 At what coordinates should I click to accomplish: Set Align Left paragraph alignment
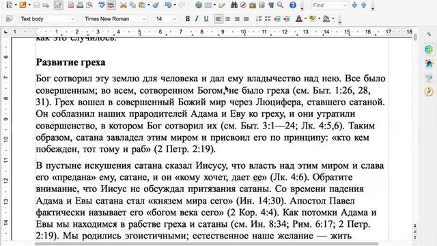[x=218, y=19]
